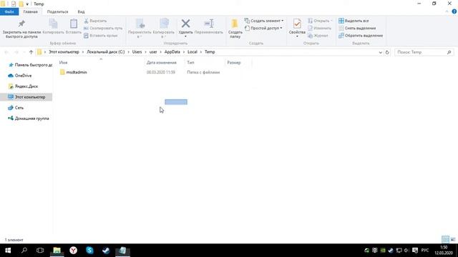Click Изменить in ribbon
Viewport: 458px width, 257px height.
(x=320, y=29)
